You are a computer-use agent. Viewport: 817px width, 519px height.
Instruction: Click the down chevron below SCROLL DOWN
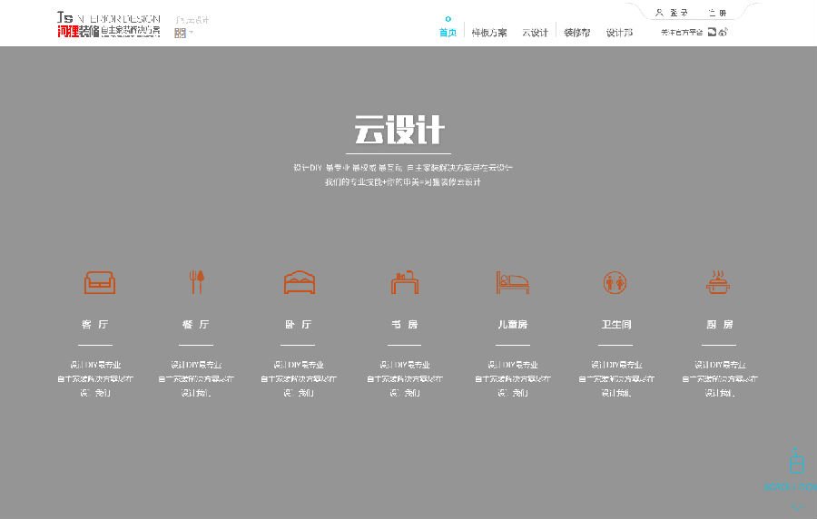797,506
